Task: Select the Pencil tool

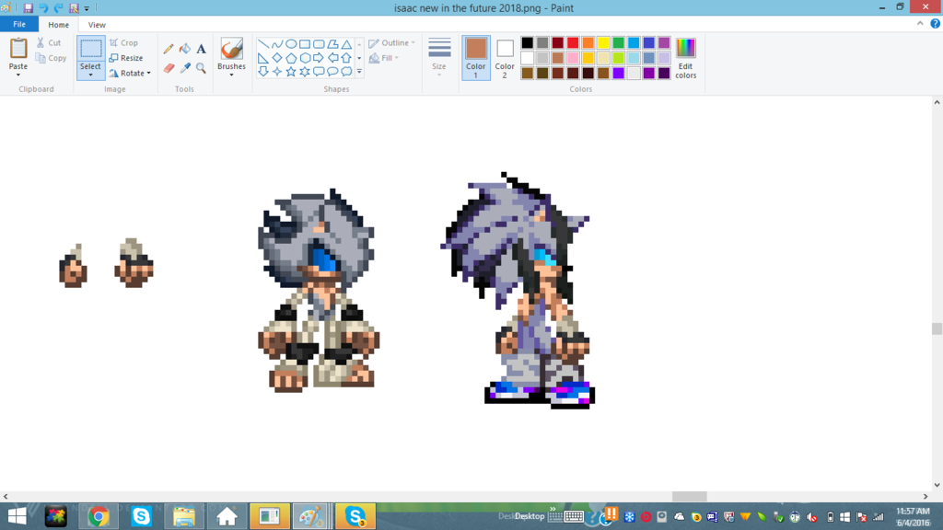Action: pos(169,49)
